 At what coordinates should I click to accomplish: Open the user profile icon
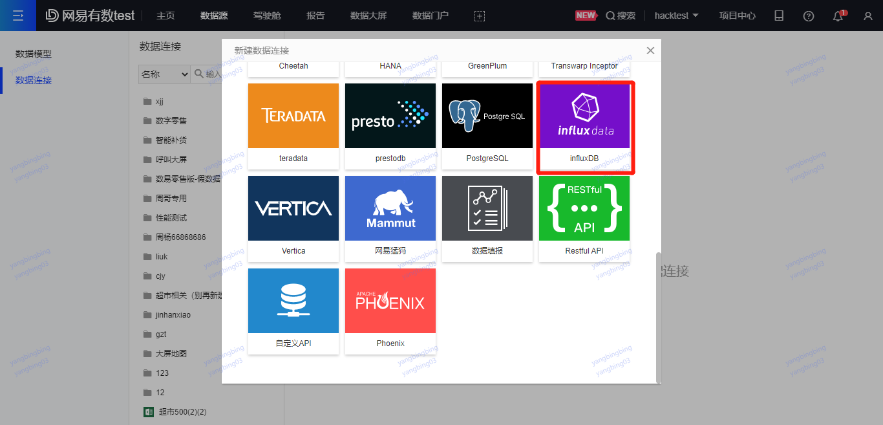(x=868, y=16)
